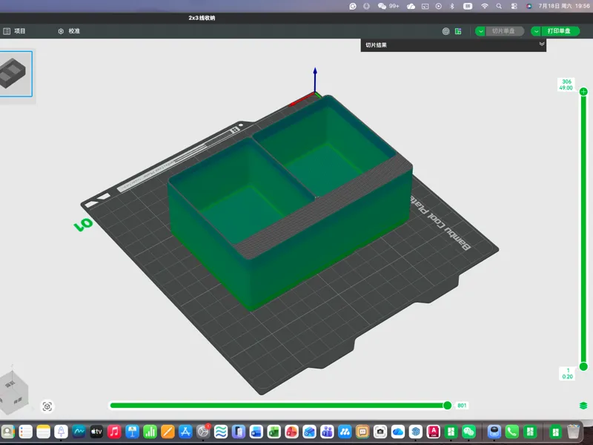The height and width of the screenshot is (445, 593).
Task: Click the top plus handle of layer slider
Action: coord(583,91)
